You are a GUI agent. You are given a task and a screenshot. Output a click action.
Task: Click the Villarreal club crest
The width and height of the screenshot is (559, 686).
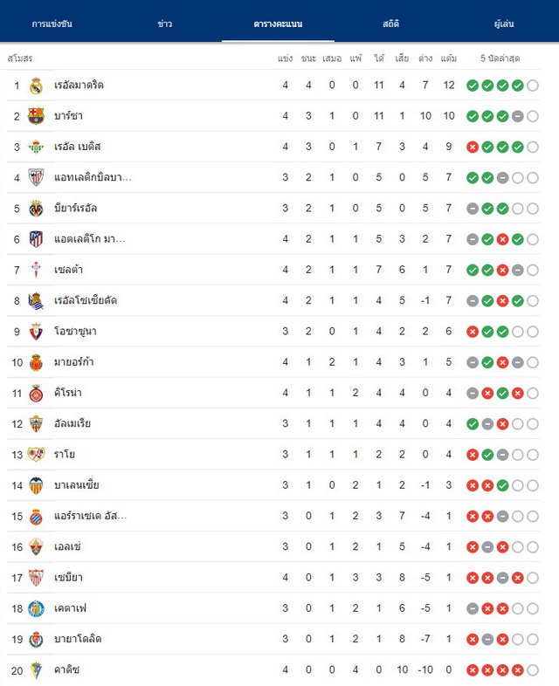click(x=36, y=209)
